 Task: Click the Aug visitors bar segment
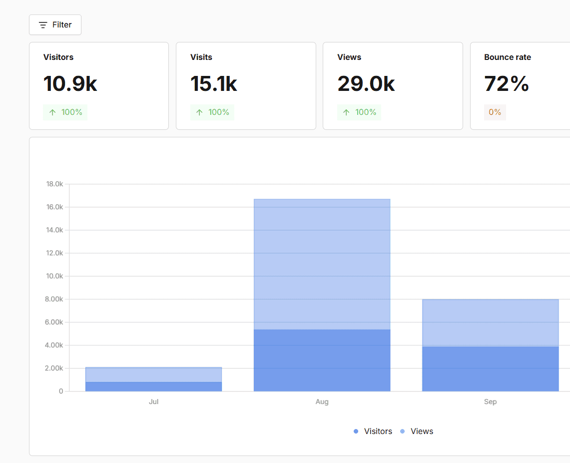coord(322,361)
